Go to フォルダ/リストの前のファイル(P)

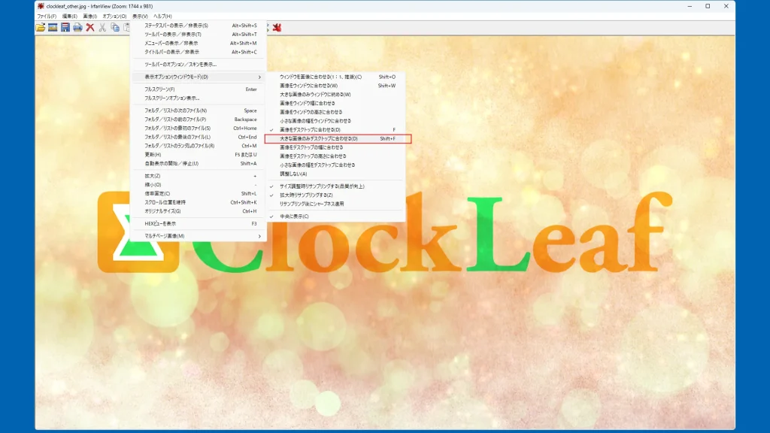point(199,120)
